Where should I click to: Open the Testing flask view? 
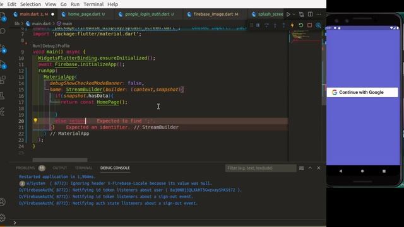click(x=2, y=96)
